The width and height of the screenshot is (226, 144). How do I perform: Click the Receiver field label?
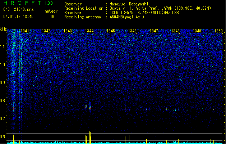pyautogui.click(x=73, y=13)
